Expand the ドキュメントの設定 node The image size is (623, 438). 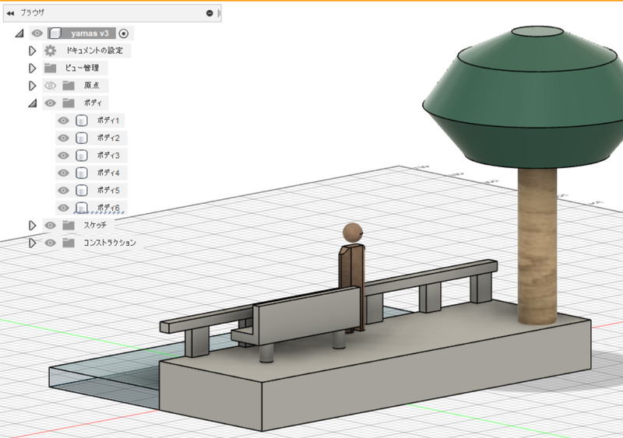32,51
